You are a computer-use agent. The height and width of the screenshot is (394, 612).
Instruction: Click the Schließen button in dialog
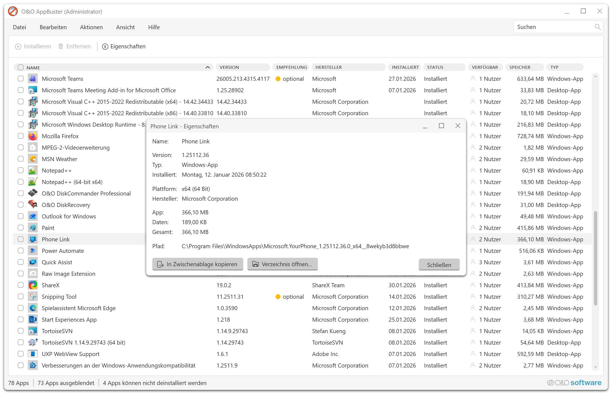pos(439,265)
